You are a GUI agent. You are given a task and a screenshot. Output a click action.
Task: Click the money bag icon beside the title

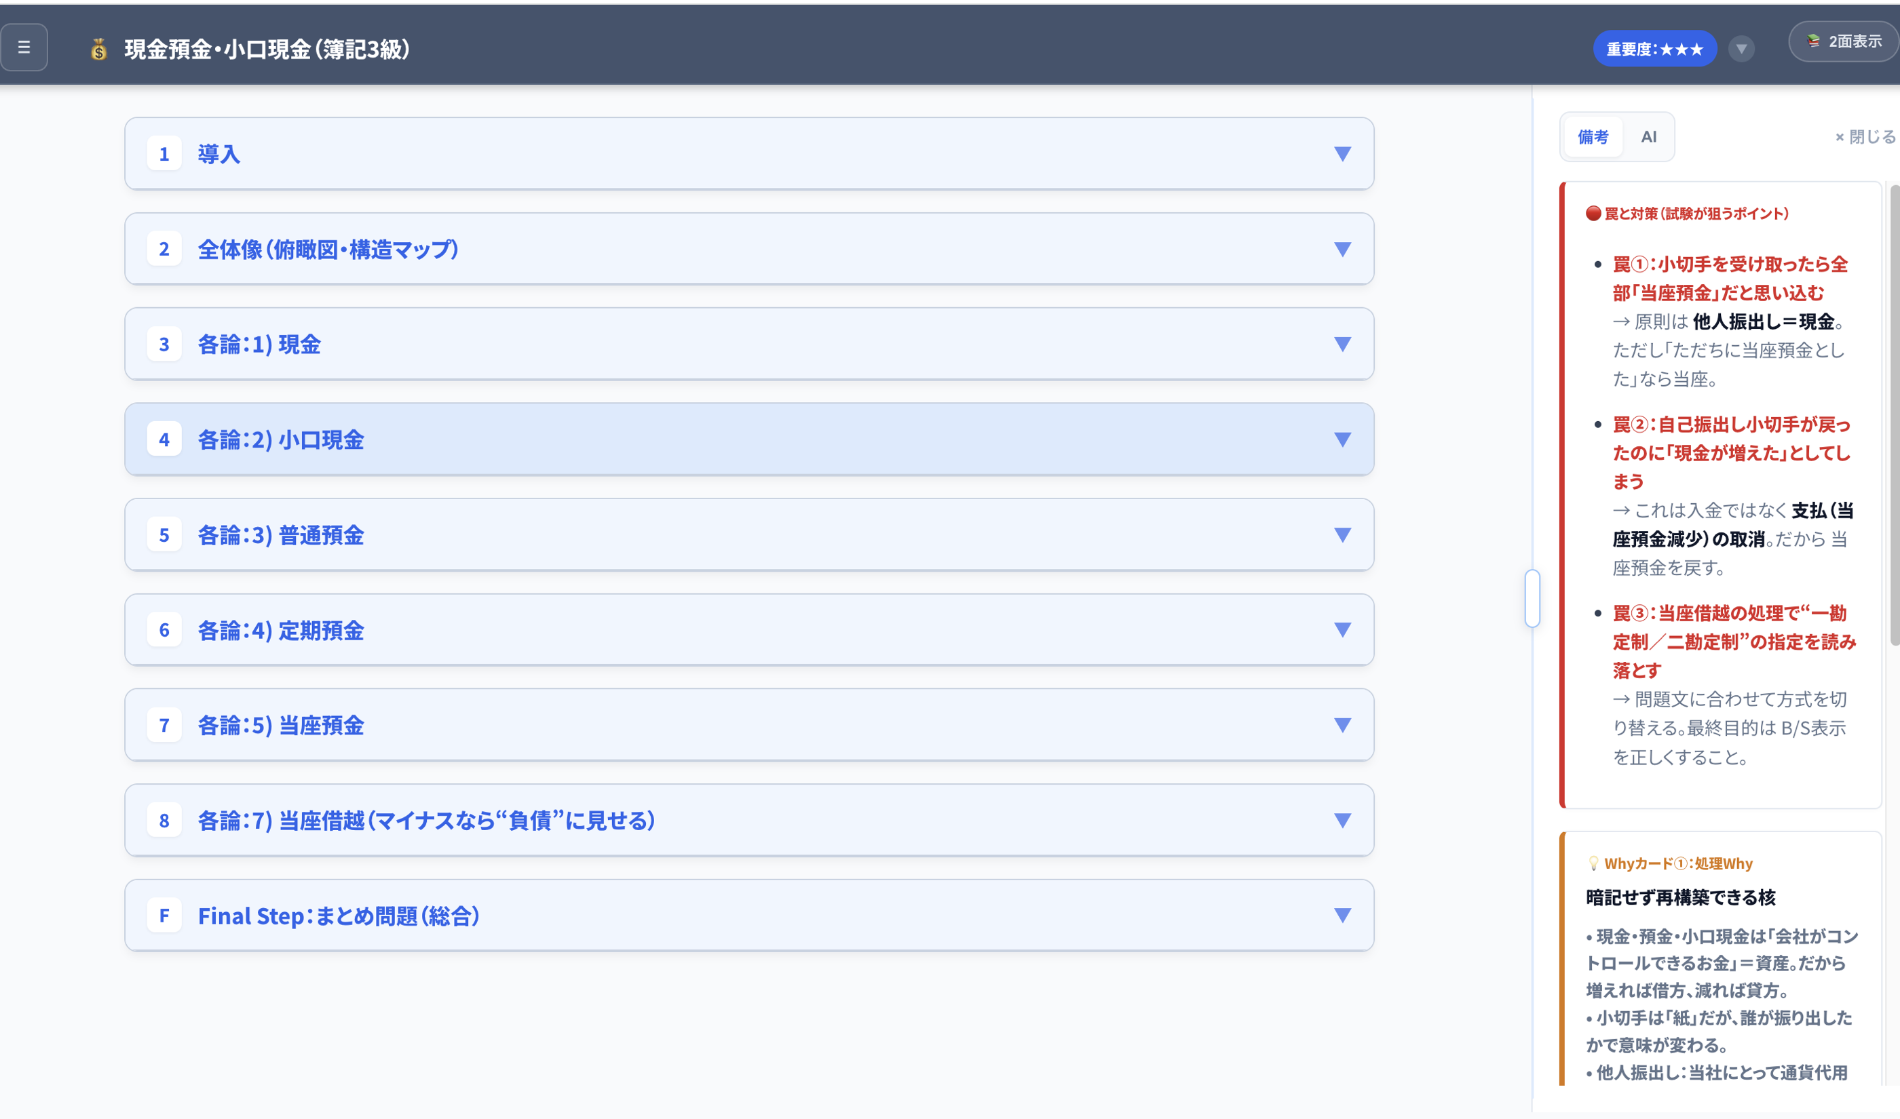(99, 49)
